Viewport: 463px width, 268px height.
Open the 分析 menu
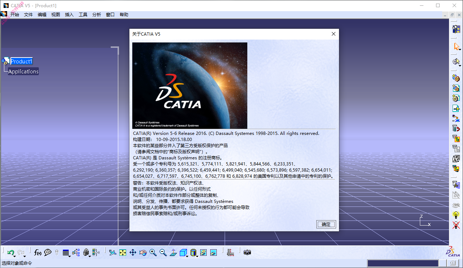pos(97,15)
